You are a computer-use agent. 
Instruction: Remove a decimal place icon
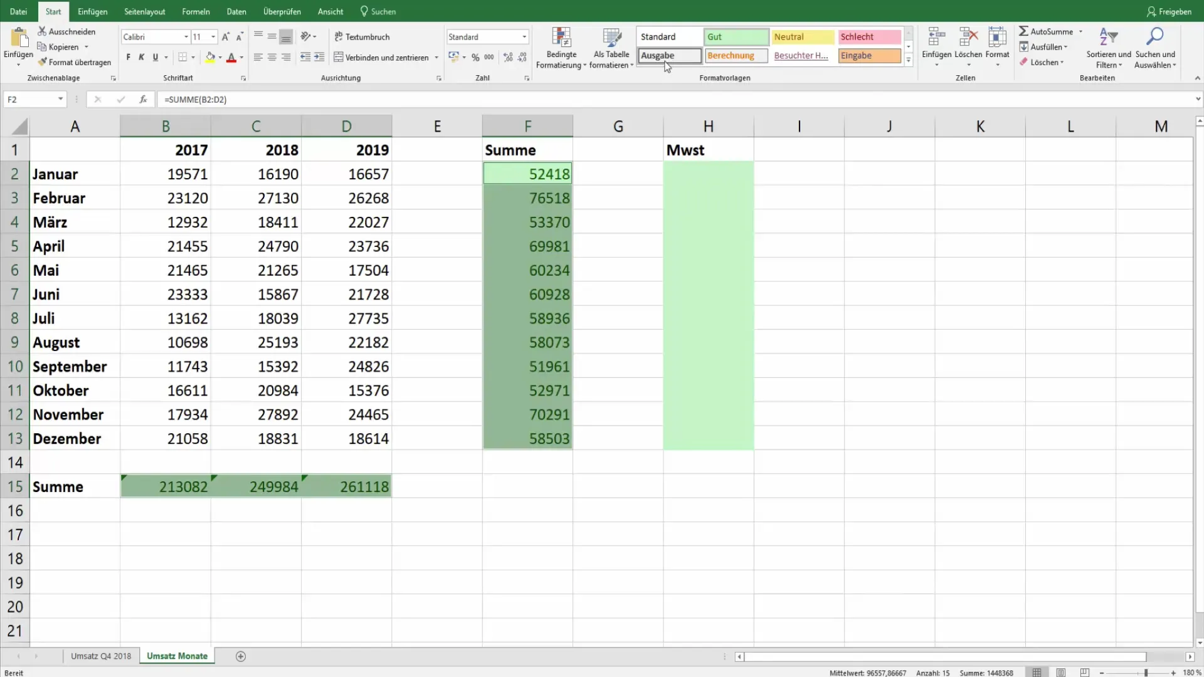(x=522, y=57)
